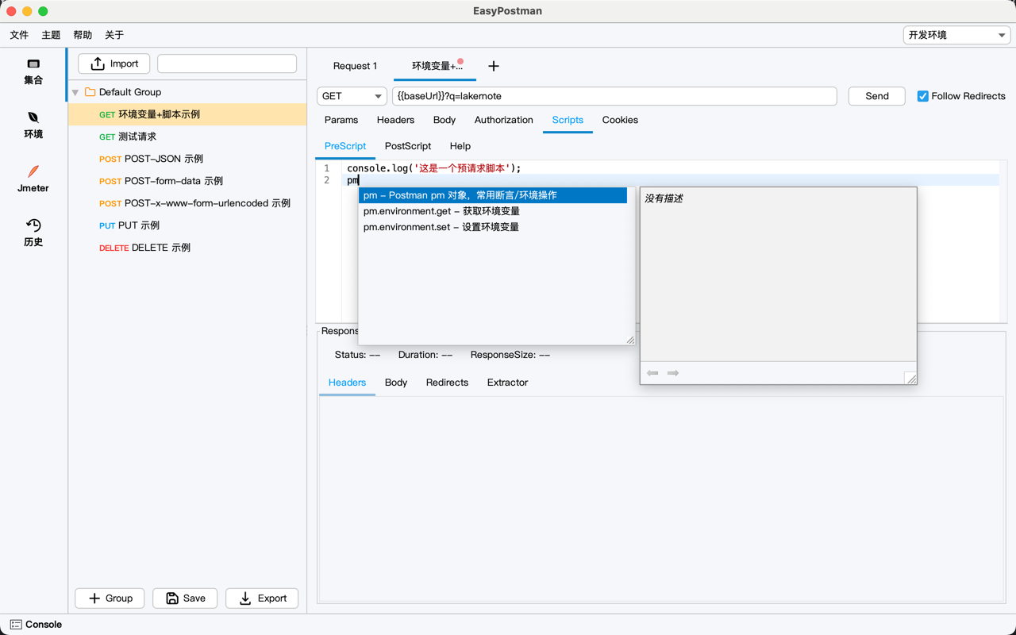
Task: Click the Save button
Action: click(185, 598)
